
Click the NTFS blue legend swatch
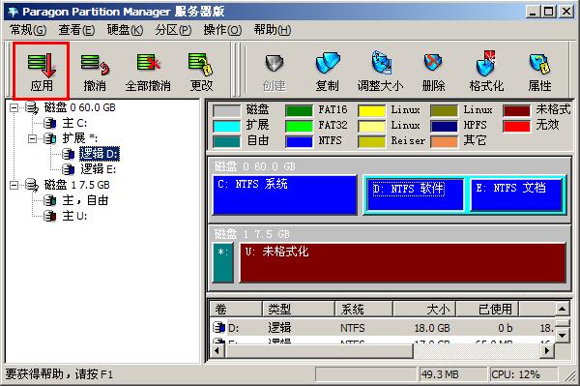tap(299, 141)
